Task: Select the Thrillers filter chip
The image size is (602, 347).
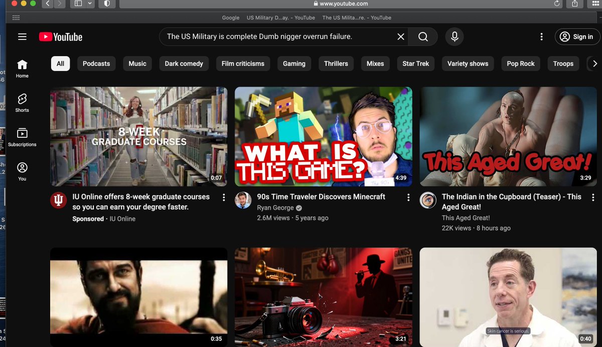Action: (336, 64)
